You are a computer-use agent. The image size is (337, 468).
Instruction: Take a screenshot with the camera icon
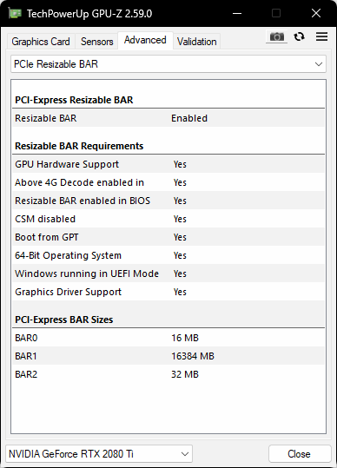(x=277, y=36)
